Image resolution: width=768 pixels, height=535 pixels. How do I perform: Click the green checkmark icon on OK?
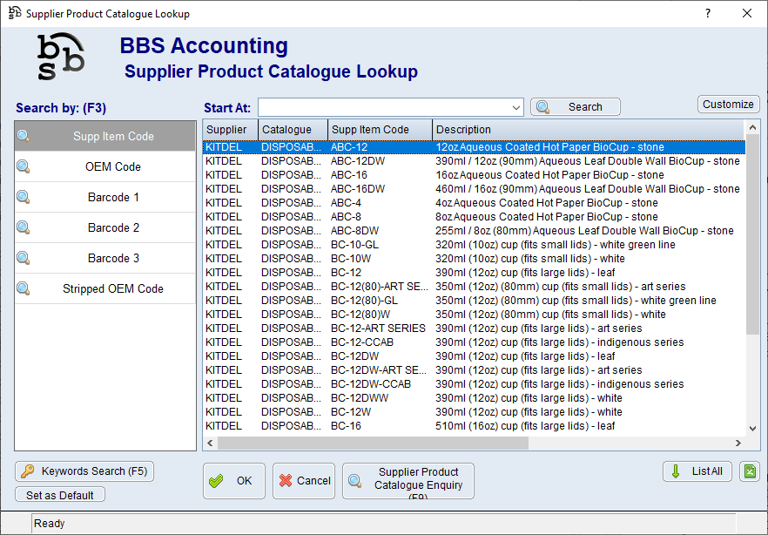click(x=217, y=481)
